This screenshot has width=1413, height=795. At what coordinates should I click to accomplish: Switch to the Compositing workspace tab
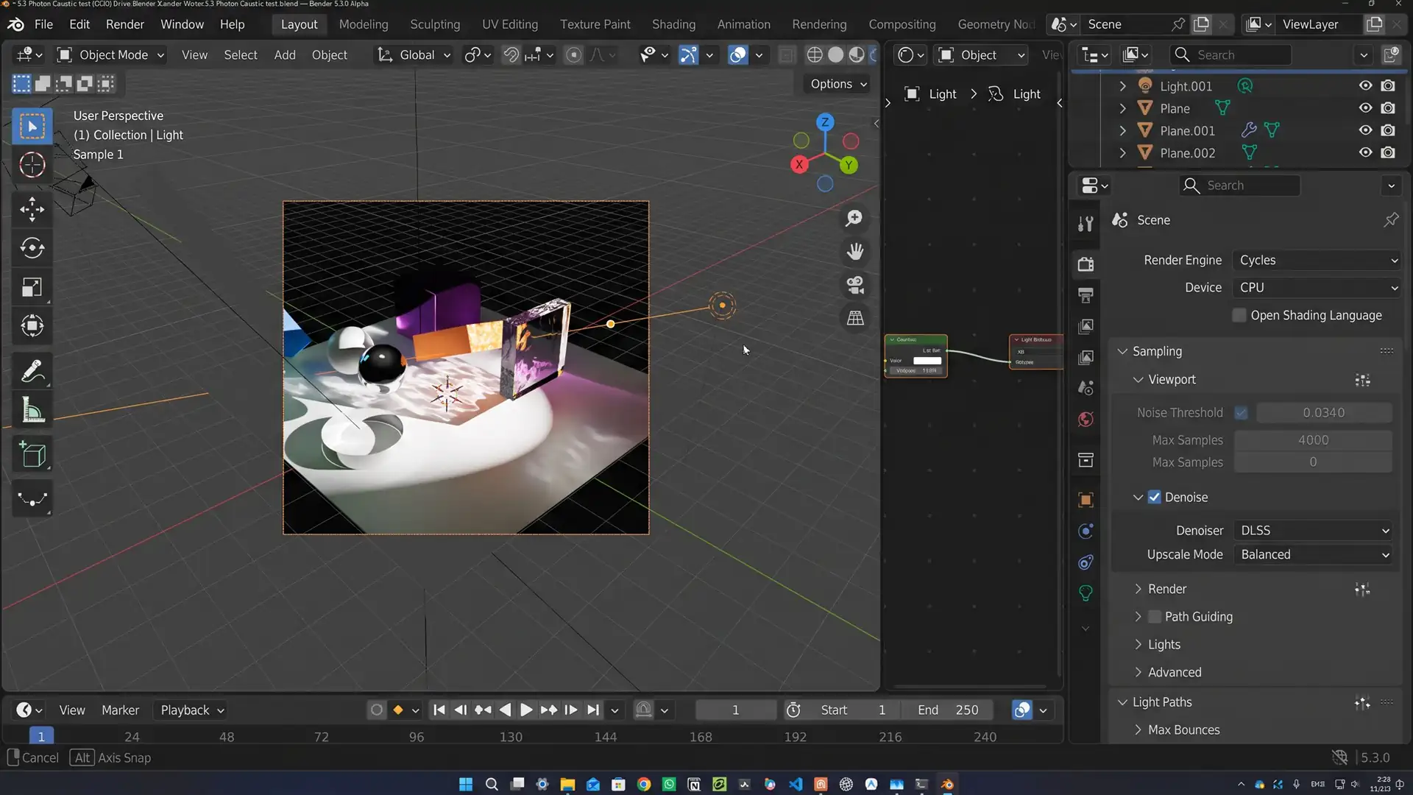point(902,24)
